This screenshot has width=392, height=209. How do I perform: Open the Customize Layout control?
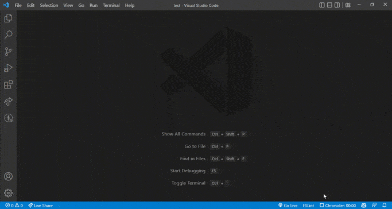(x=348, y=5)
